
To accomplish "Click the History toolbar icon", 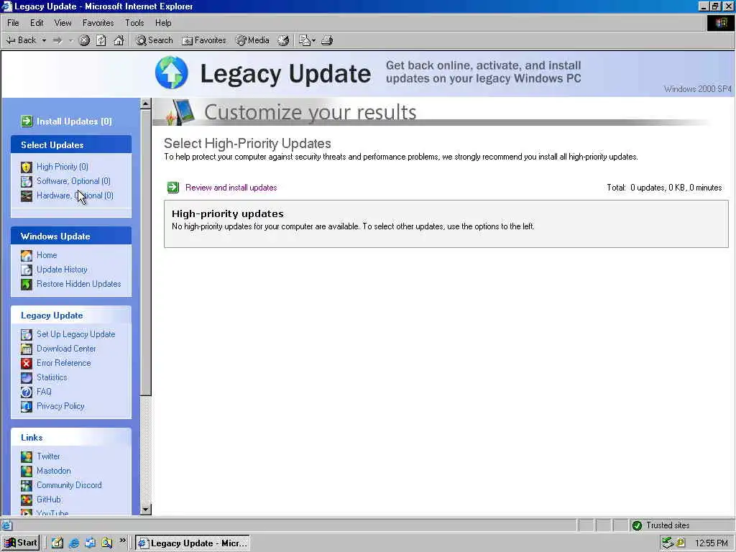I will point(283,40).
